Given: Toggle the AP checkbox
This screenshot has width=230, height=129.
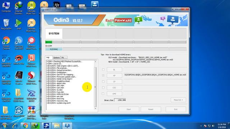Looking at the screenshot, I should click(103, 76).
